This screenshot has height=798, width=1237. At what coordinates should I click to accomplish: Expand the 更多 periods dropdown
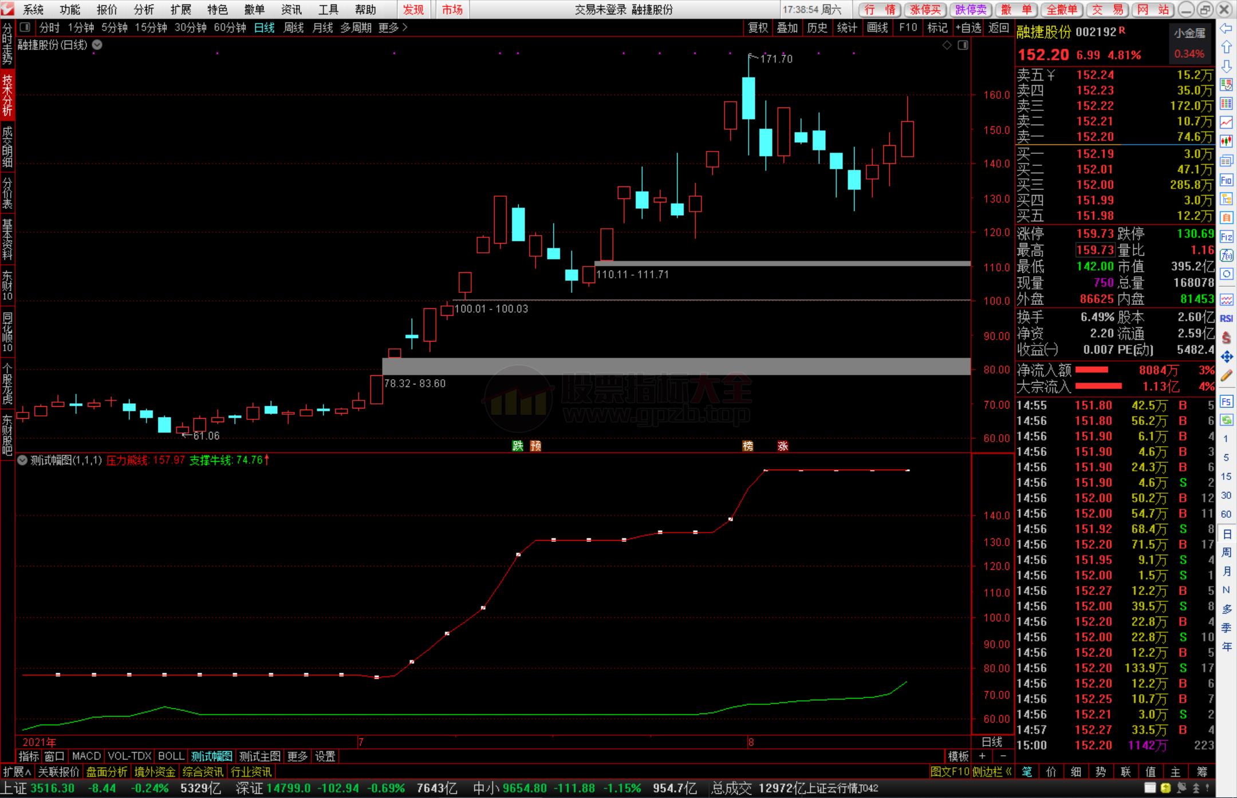[393, 27]
